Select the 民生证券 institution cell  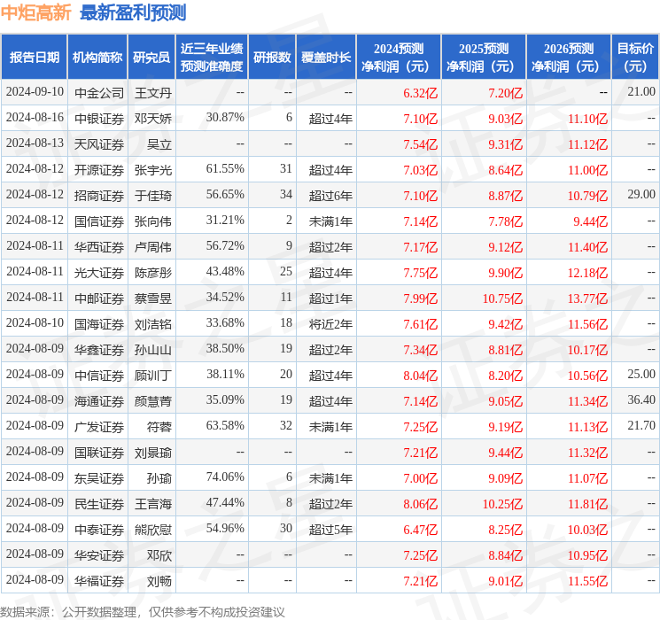pyautogui.click(x=99, y=504)
